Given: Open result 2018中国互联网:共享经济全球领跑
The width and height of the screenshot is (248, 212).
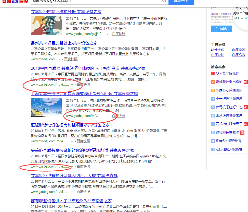Looking at the screenshot, I should tap(88, 68).
